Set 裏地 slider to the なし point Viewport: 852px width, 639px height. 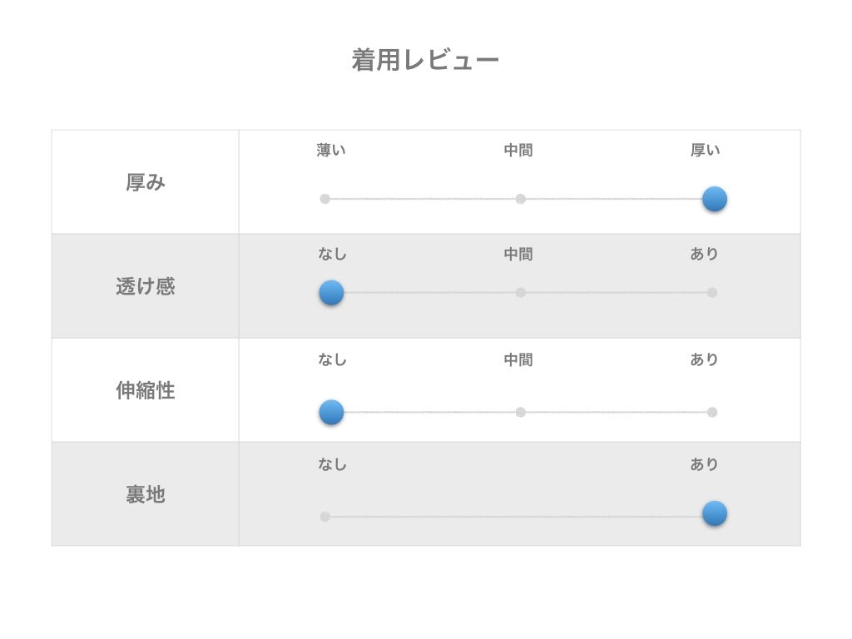325,517
